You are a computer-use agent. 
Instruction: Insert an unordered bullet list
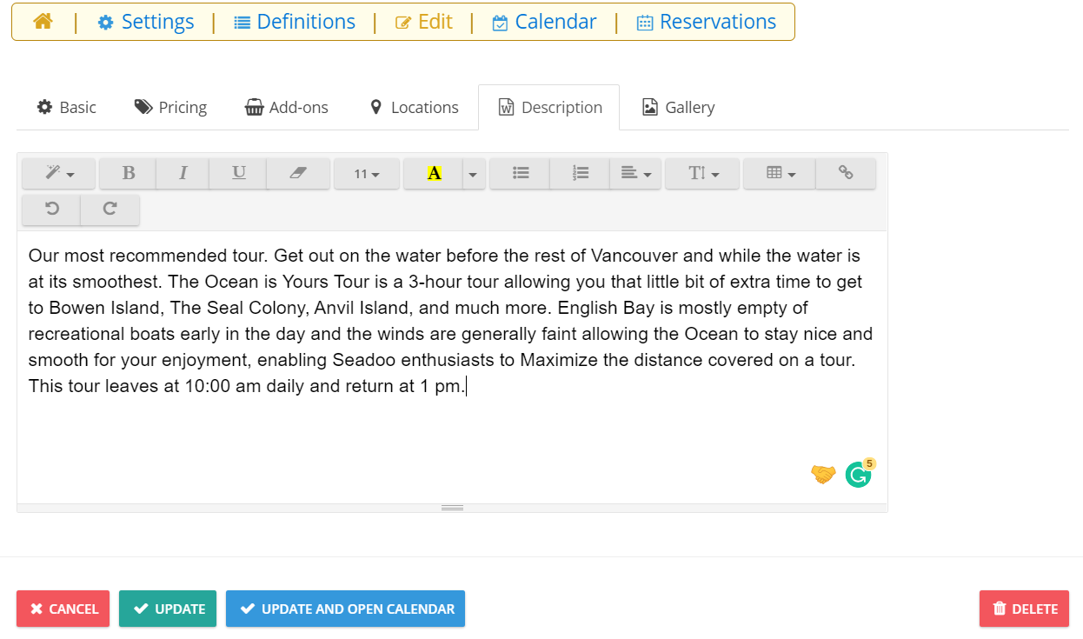tap(520, 173)
